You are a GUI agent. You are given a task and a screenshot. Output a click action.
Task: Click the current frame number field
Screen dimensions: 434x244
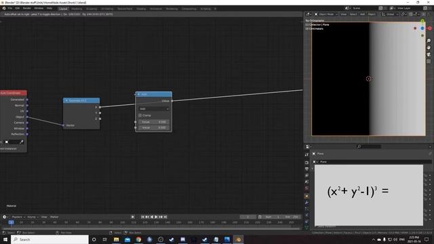248,217
